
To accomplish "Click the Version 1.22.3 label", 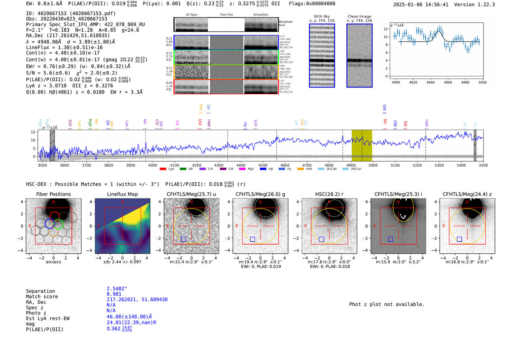I will 474,5.
